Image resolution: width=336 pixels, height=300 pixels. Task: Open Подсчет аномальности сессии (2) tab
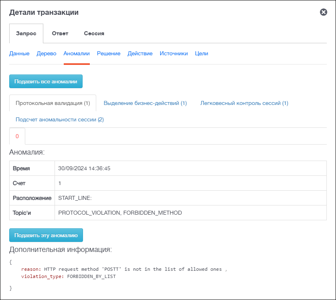click(60, 119)
